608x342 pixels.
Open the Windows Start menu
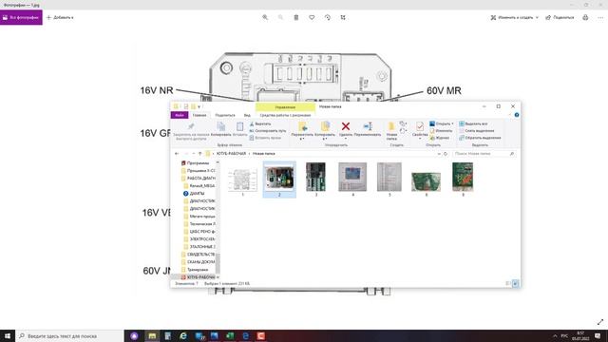tap(7, 335)
